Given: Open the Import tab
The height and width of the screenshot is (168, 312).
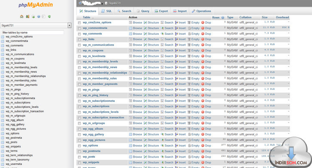Looking at the screenshot, I should [180, 11].
